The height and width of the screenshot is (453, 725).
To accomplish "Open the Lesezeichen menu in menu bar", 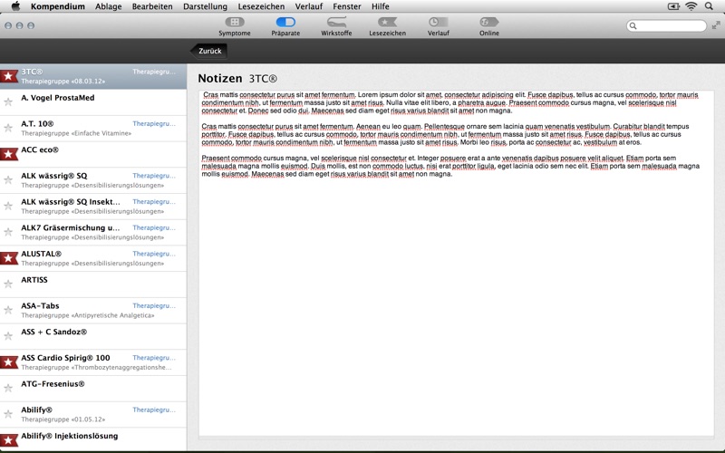I will (261, 6).
